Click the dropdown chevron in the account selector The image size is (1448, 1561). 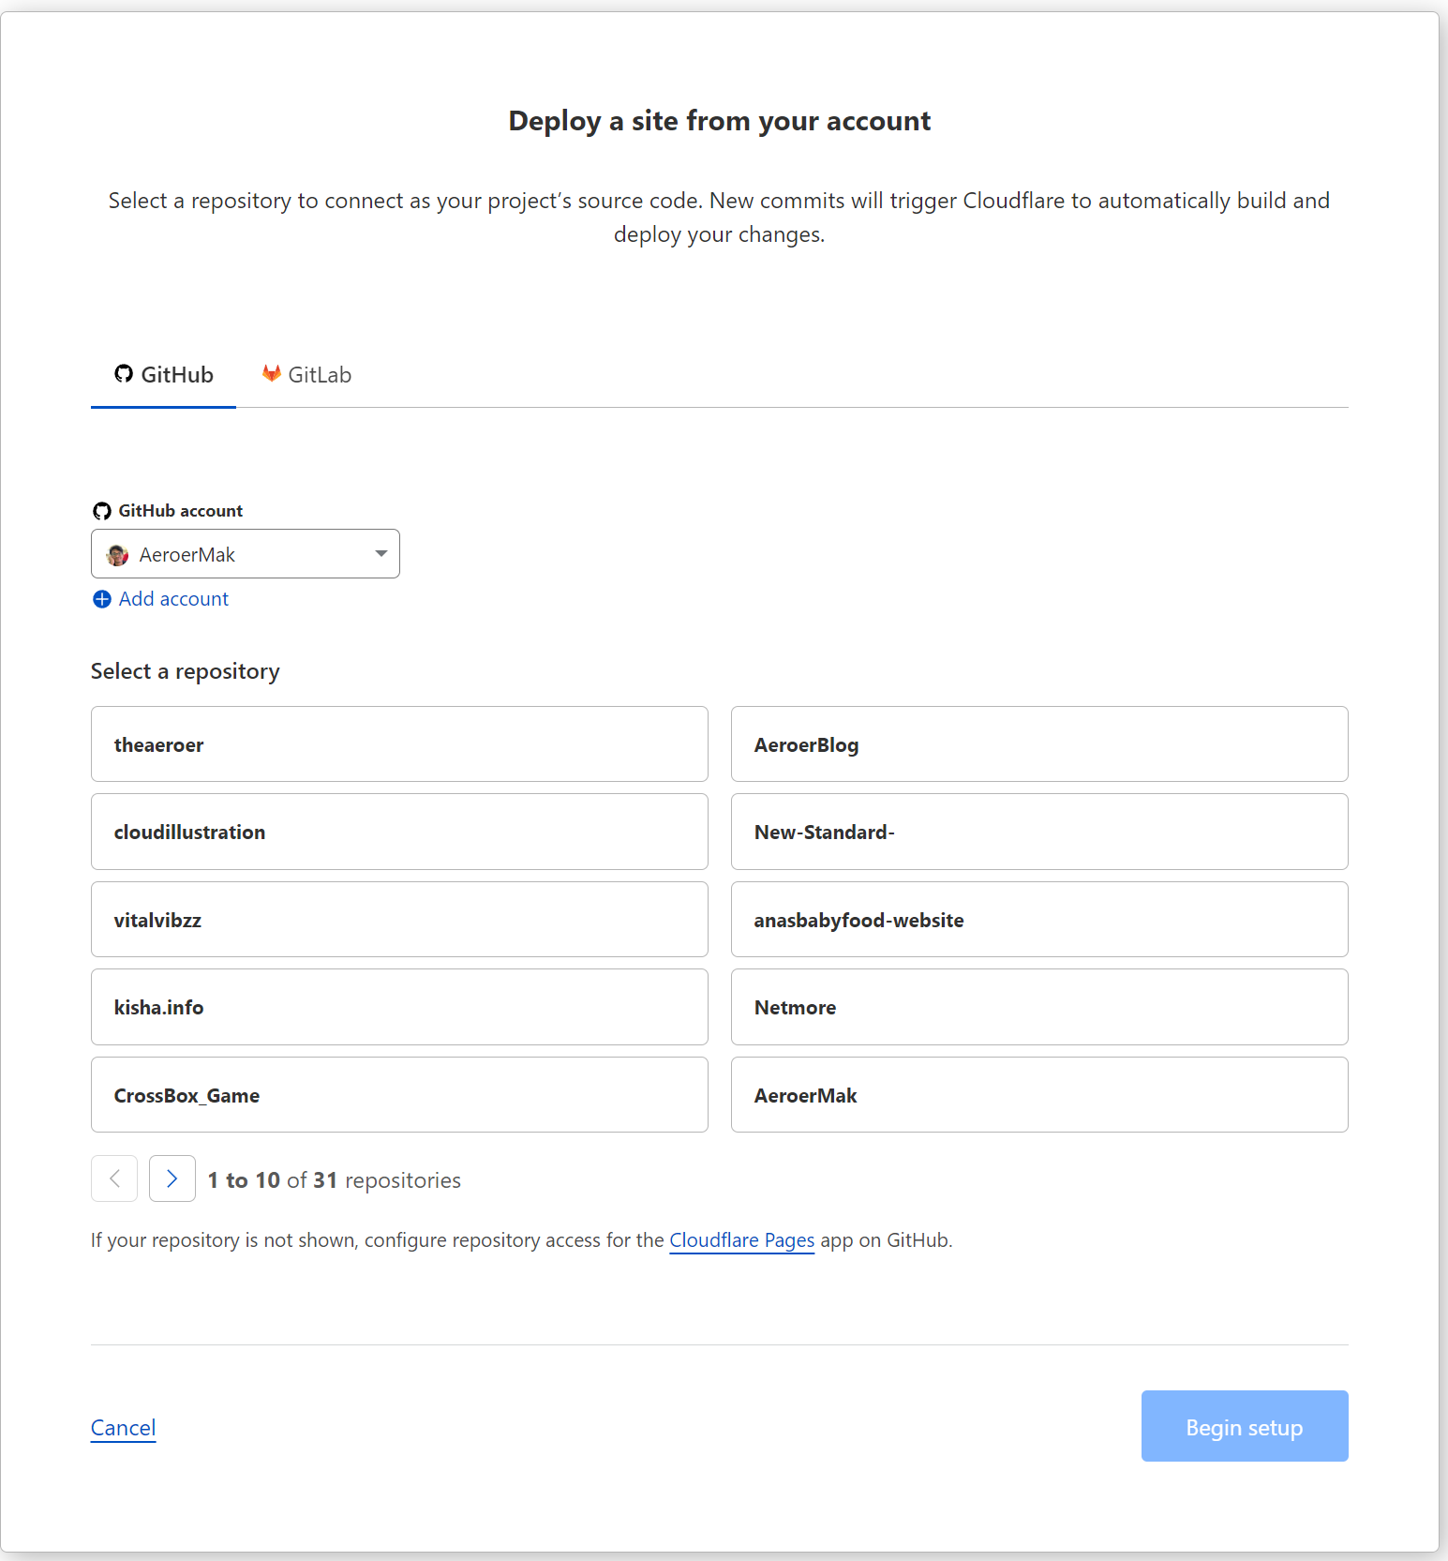click(x=381, y=553)
